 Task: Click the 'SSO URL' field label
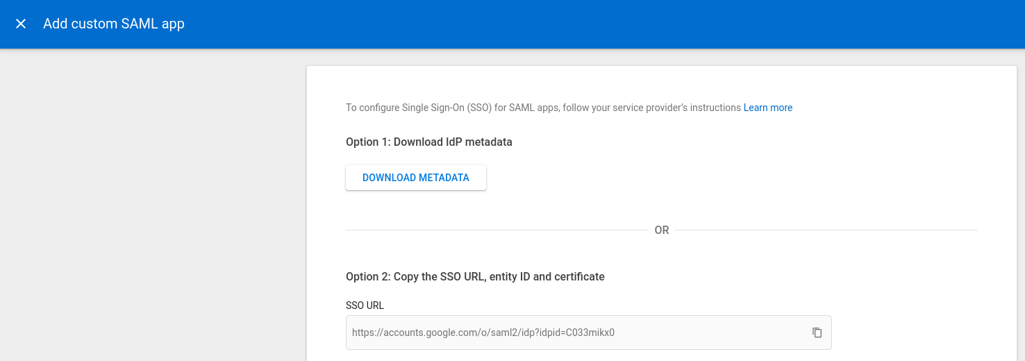365,305
